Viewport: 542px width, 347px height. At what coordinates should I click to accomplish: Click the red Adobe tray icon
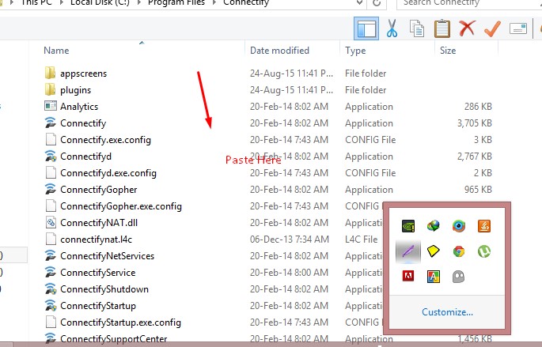pyautogui.click(x=408, y=276)
